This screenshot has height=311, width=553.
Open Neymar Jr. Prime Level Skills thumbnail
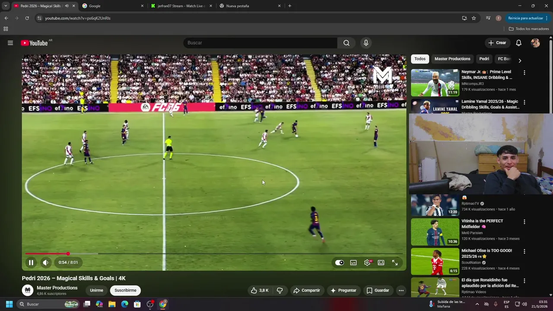pos(435,83)
